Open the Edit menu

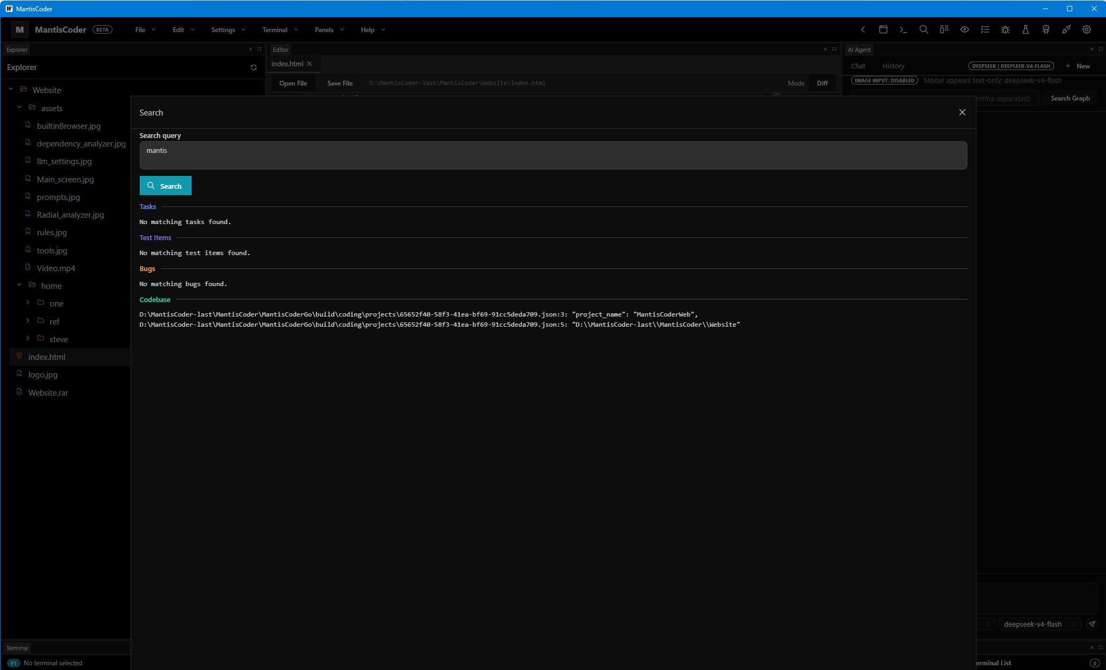click(x=183, y=30)
